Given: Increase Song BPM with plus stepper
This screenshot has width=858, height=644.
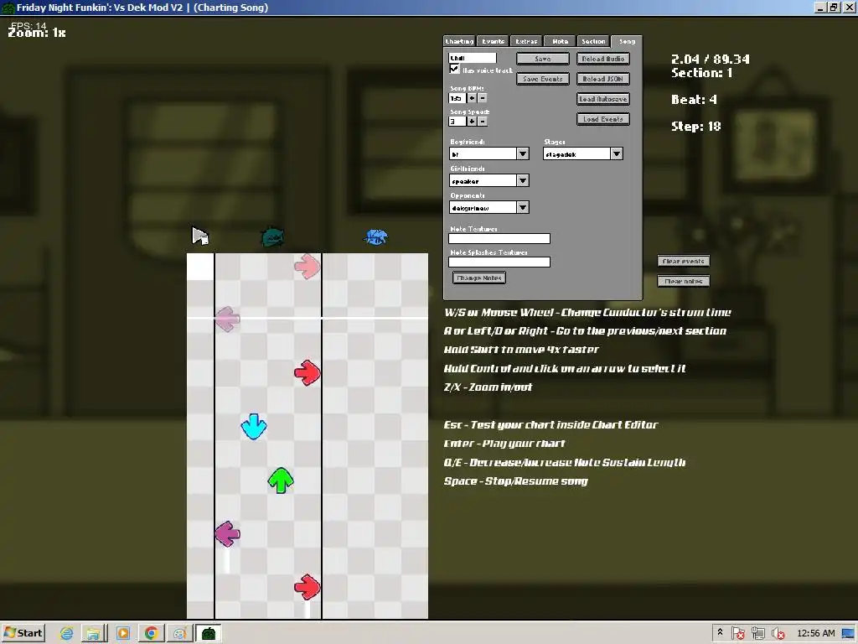Looking at the screenshot, I should coord(472,98).
